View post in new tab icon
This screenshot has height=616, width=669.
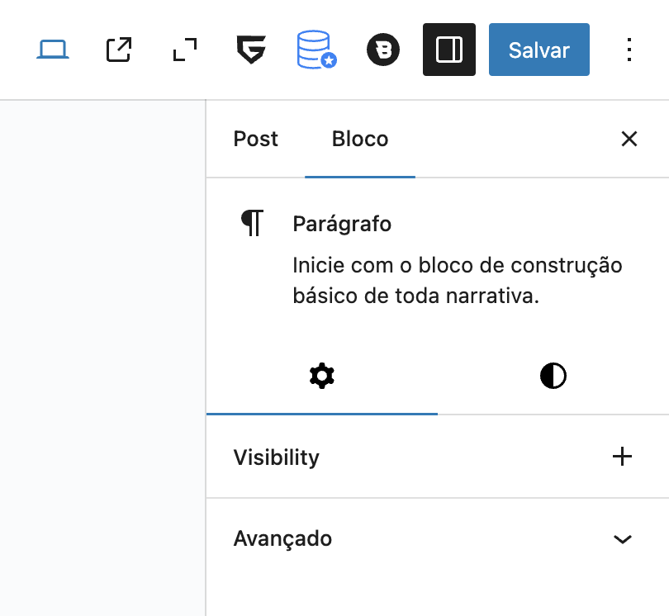(119, 50)
